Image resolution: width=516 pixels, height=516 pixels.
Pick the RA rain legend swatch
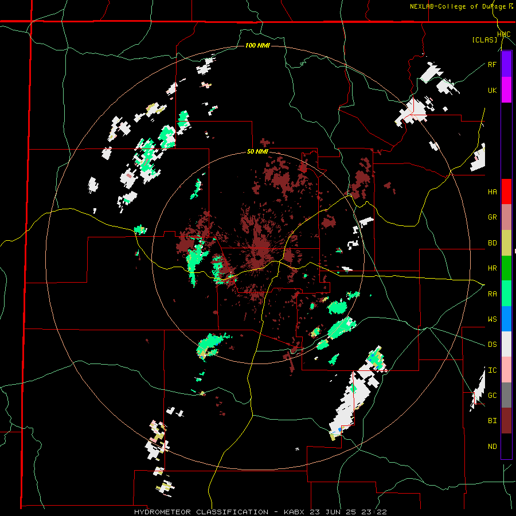tap(506, 294)
